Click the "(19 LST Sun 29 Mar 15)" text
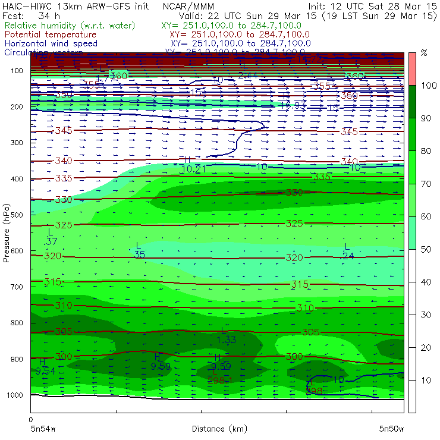Screen dimensions: 440x440 pos(379,16)
